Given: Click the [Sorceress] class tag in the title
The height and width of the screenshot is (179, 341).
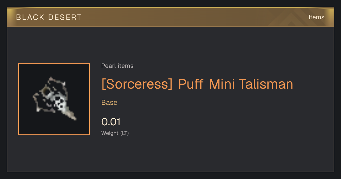Looking at the screenshot, I should tap(137, 84).
